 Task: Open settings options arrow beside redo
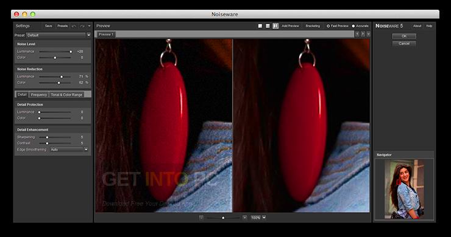click(89, 26)
